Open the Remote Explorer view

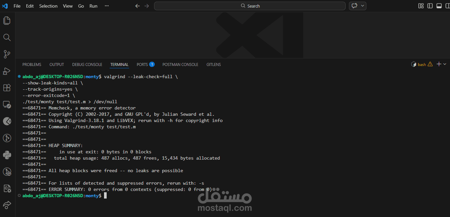(x=7, y=105)
